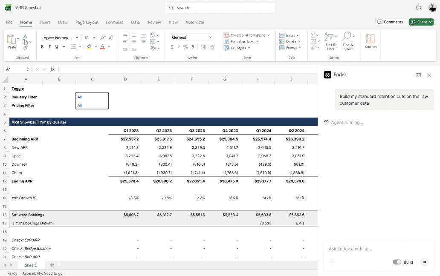Open Add-ins from the ribbon
The height and width of the screenshot is (276, 440).
coord(371,41)
